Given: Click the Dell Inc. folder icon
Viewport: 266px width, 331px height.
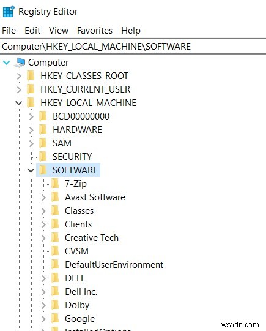Looking at the screenshot, I should [55, 292].
